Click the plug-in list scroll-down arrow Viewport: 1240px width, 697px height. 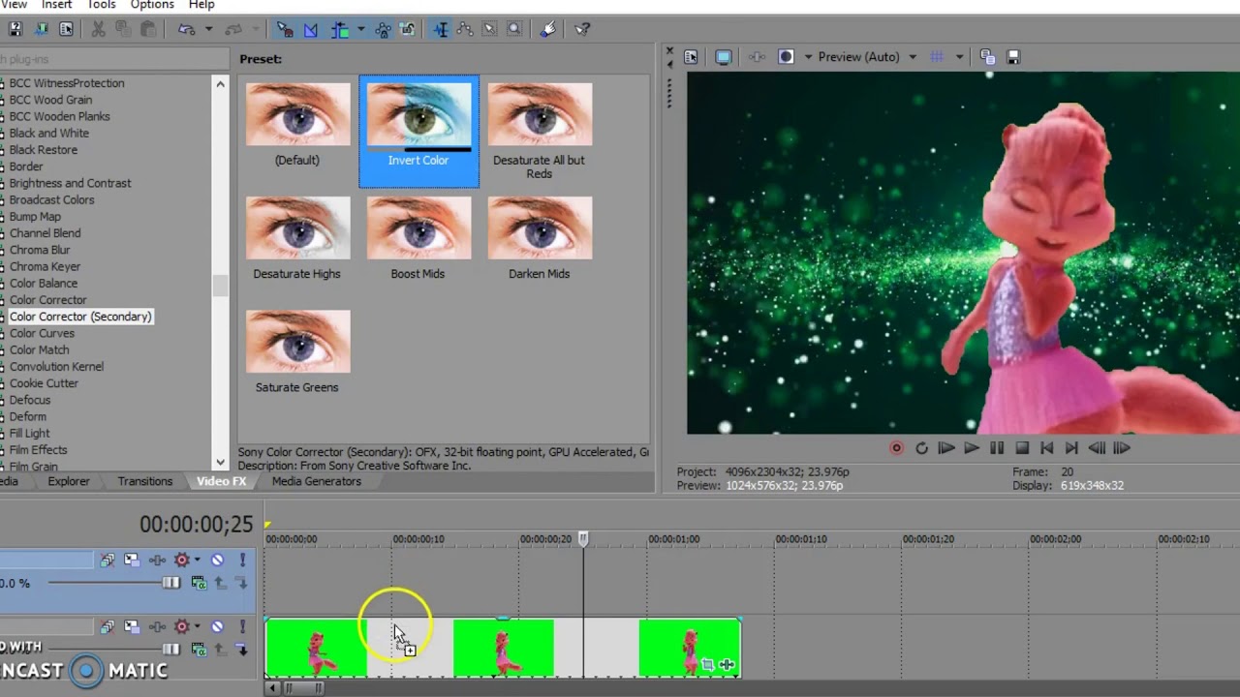221,463
